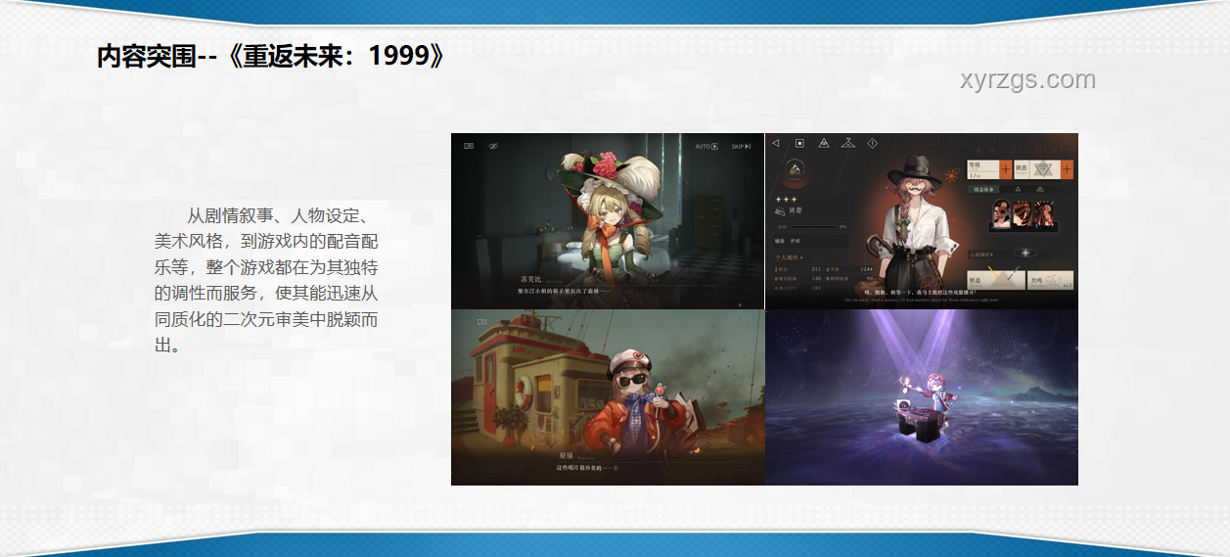The width and height of the screenshot is (1230, 557).
Task: Click the Regulus pirate ship scene screenshot
Action: (x=607, y=397)
